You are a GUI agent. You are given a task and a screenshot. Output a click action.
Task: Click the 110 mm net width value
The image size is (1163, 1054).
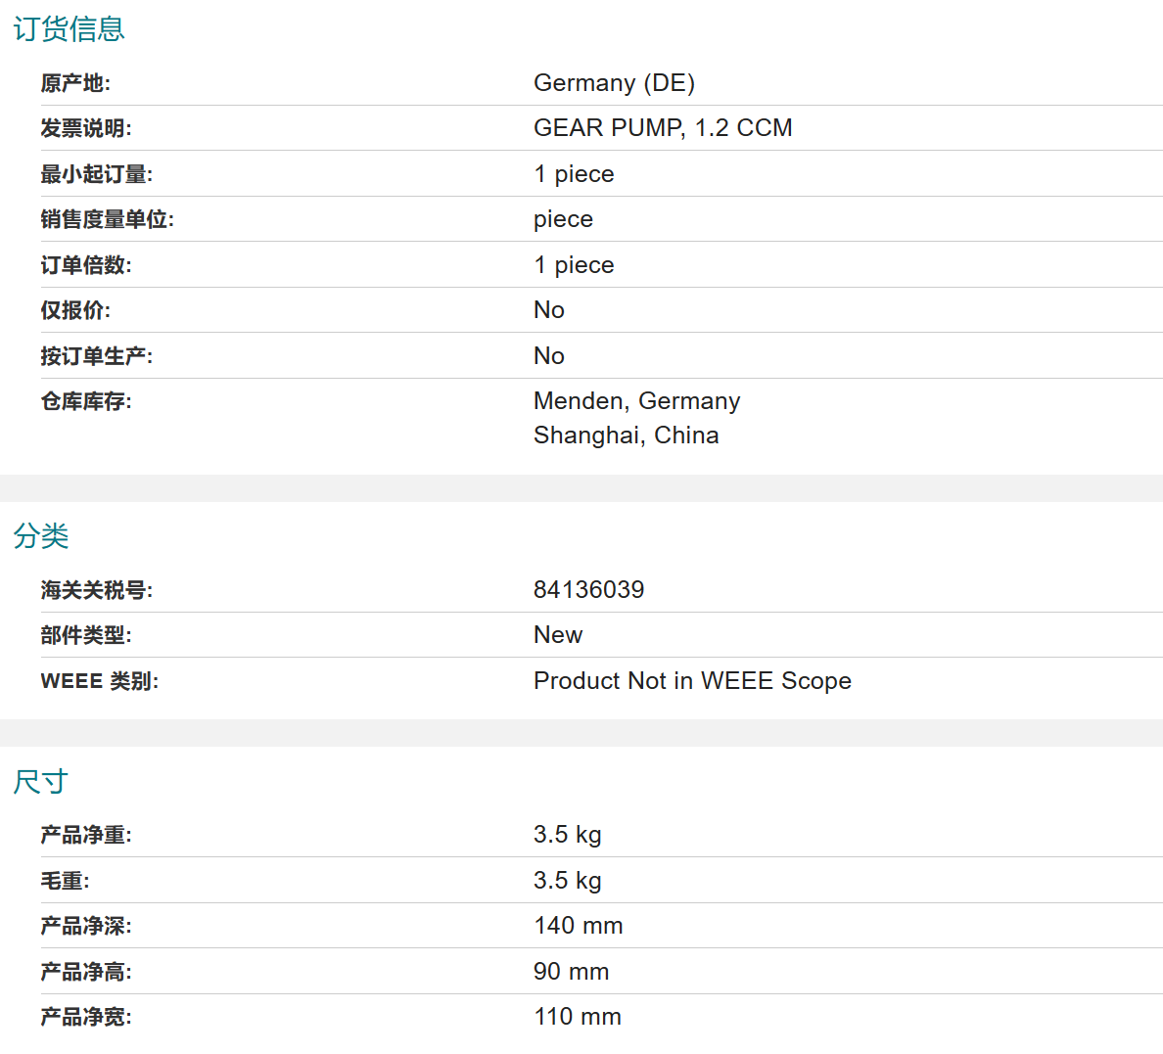pos(578,1016)
